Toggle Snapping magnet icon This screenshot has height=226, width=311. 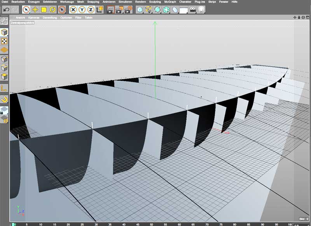coord(4,99)
